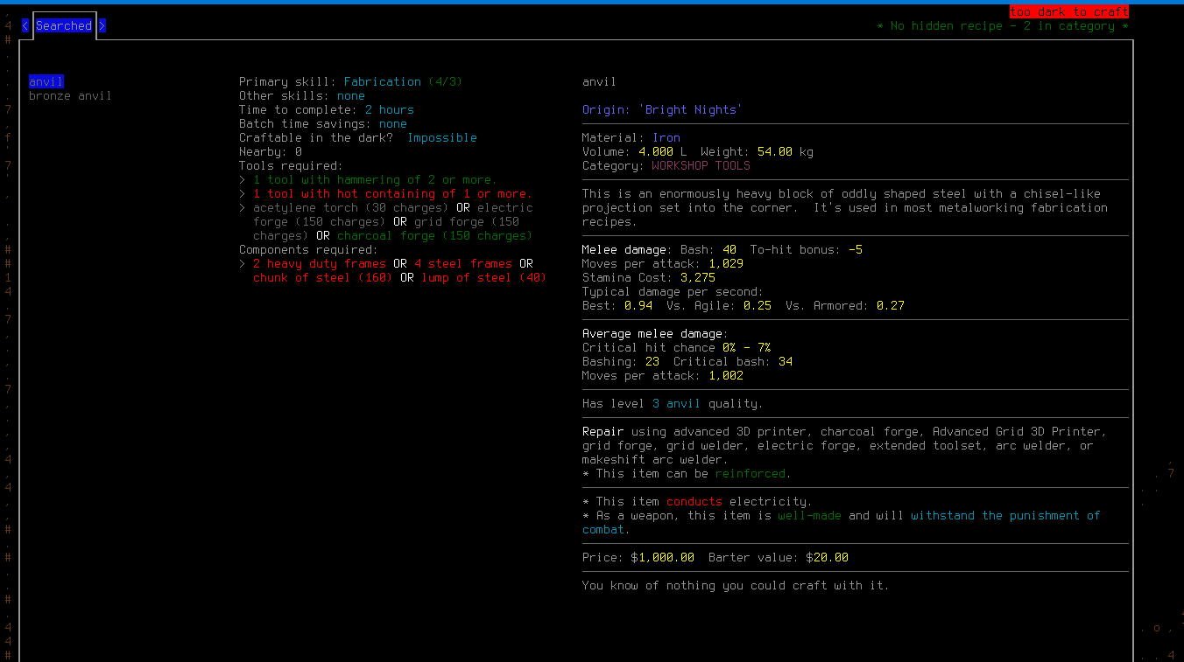The height and width of the screenshot is (662, 1184).
Task: Select the hammering of 2 or more tool requirement
Action: point(376,180)
